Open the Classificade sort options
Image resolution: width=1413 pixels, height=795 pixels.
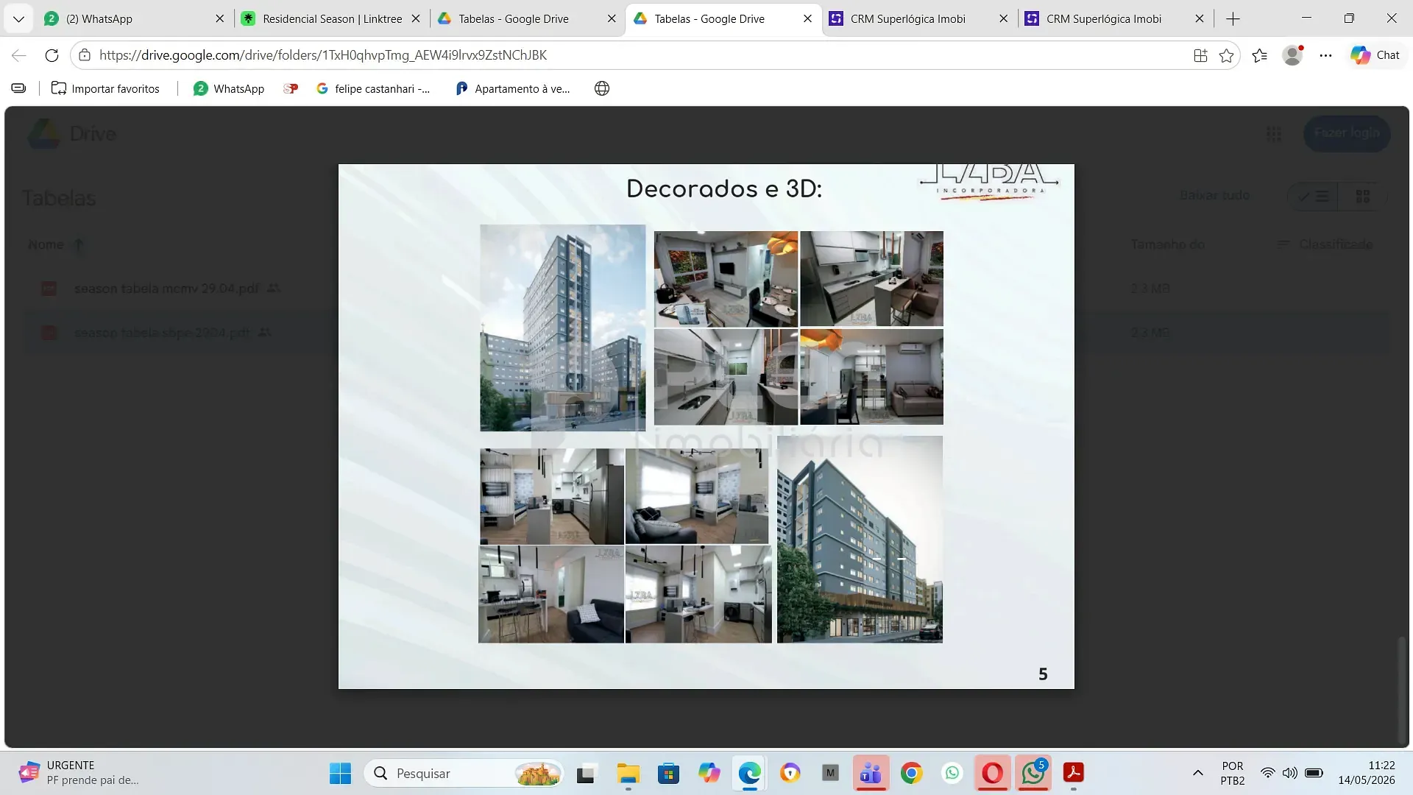coord(1325,244)
